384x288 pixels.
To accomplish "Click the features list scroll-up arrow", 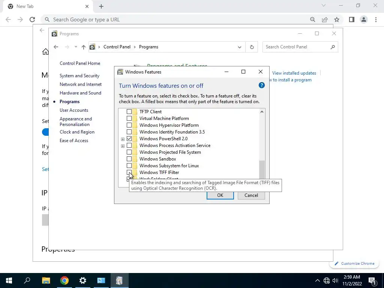I will (x=262, y=112).
